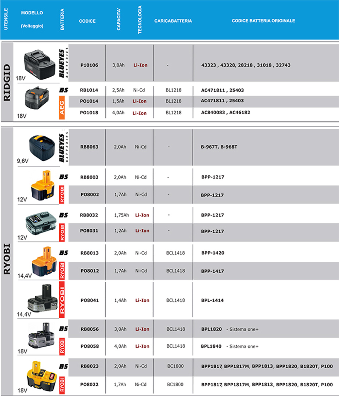Click original code BPL-1414
339x396 pixels.
(x=212, y=300)
